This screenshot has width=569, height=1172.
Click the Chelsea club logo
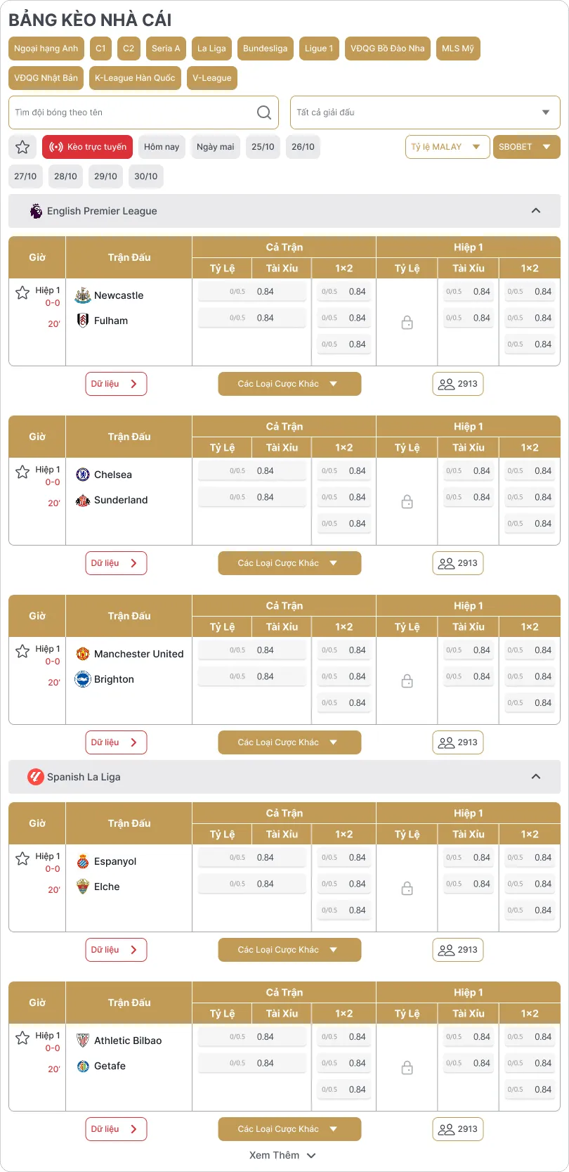point(83,475)
